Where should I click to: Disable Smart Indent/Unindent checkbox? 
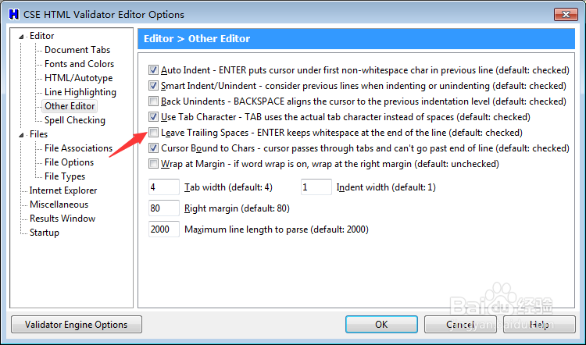point(153,86)
